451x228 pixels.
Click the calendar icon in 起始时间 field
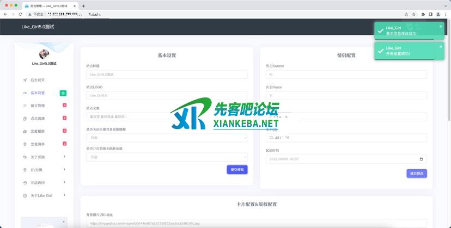[421, 159]
